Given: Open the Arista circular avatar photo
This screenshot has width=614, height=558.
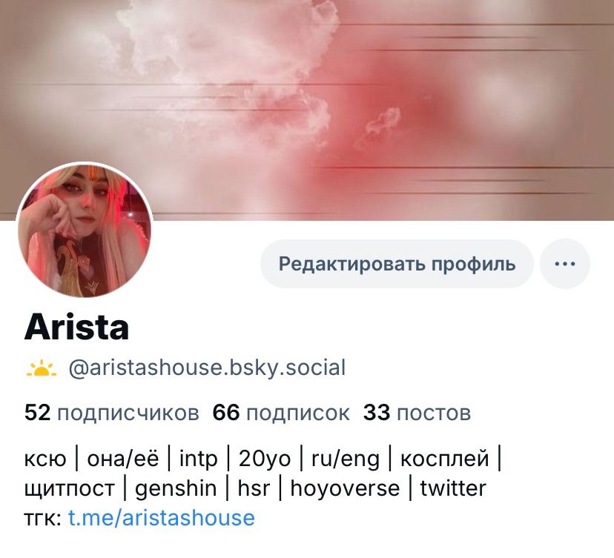Looking at the screenshot, I should [85, 230].
